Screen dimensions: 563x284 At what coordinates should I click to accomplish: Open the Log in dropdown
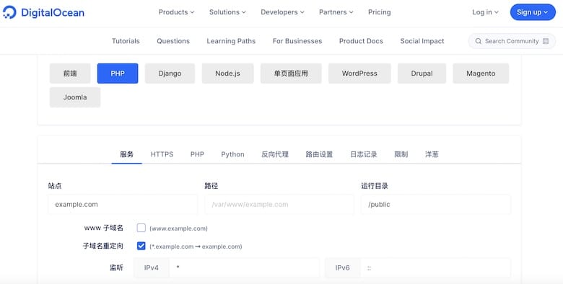pyautogui.click(x=485, y=12)
